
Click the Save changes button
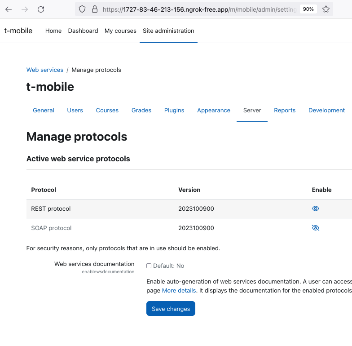point(171,308)
